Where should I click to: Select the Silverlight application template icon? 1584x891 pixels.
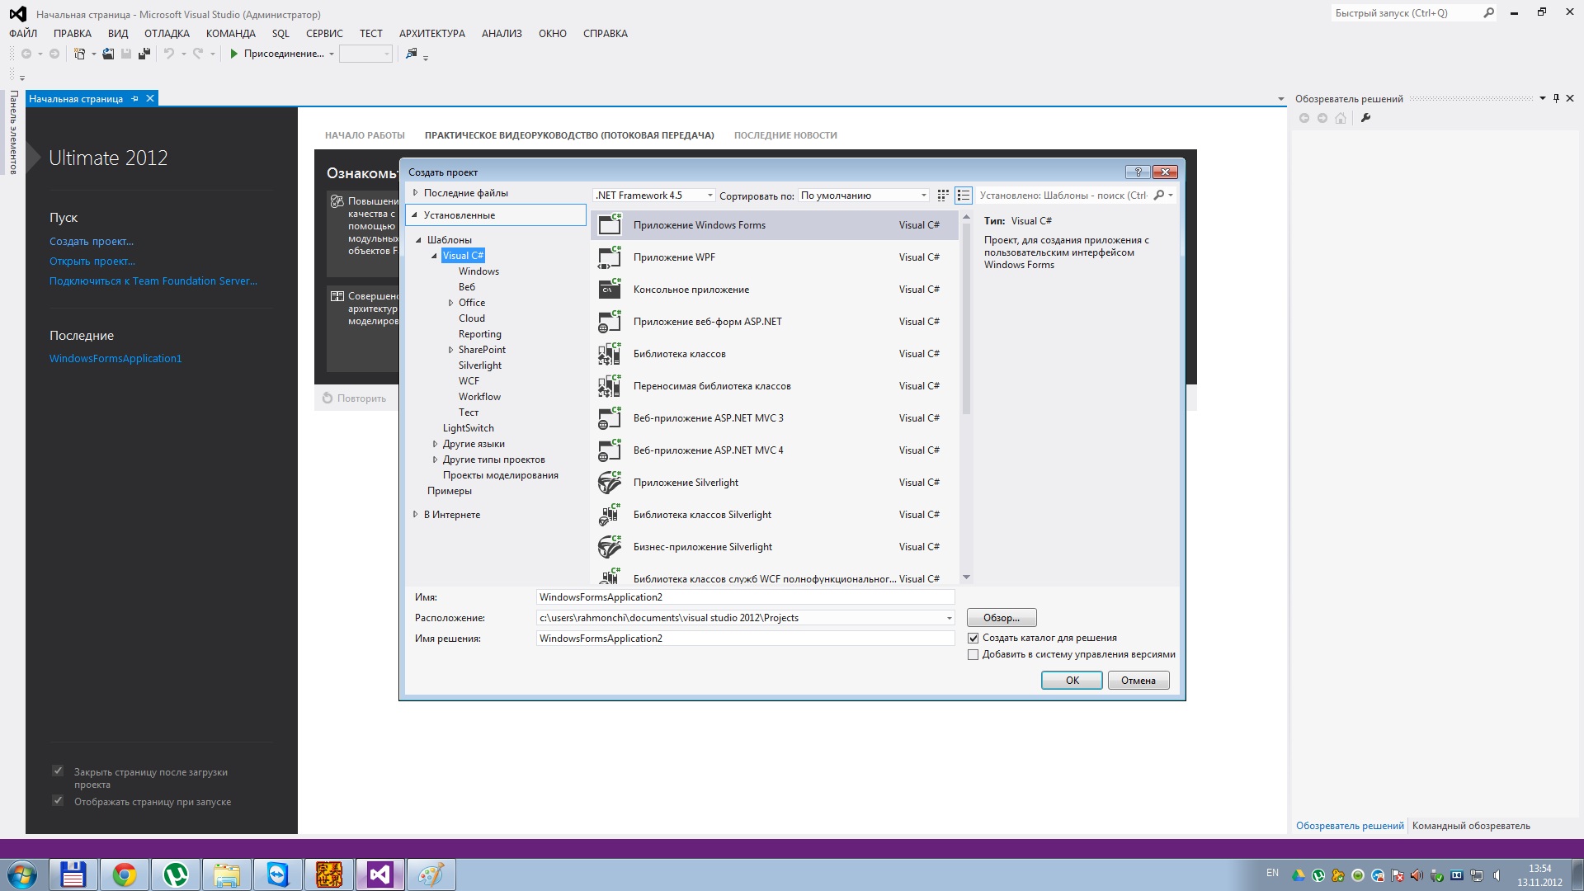coord(610,482)
